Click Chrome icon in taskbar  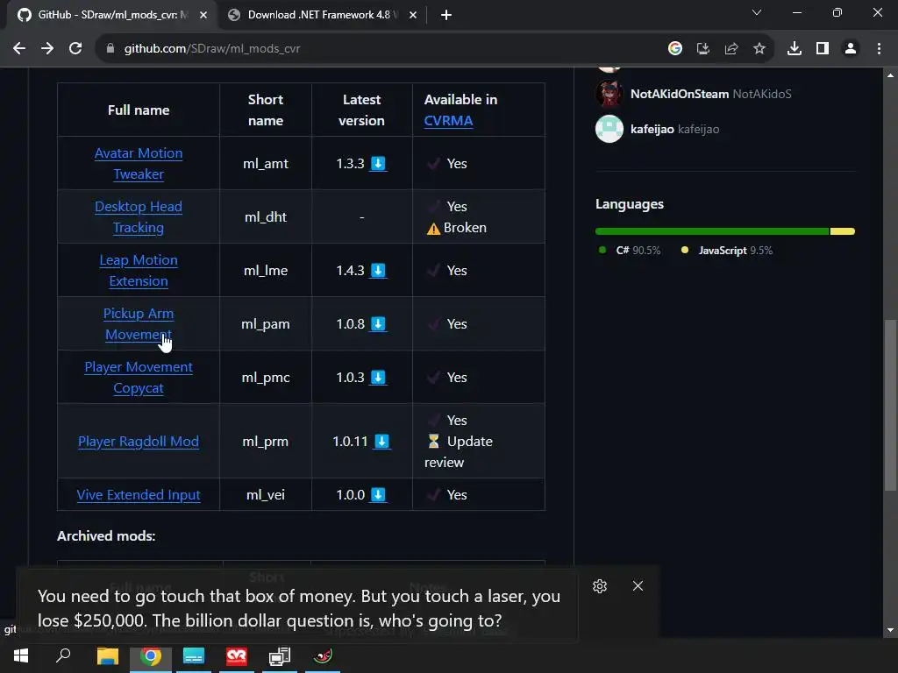tap(151, 656)
